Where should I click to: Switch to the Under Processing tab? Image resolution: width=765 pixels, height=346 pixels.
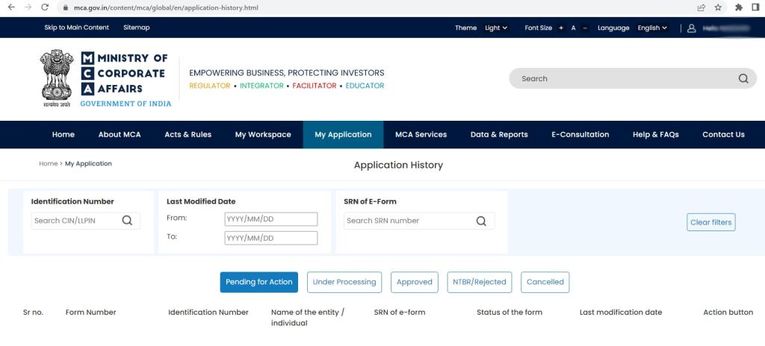click(x=344, y=282)
